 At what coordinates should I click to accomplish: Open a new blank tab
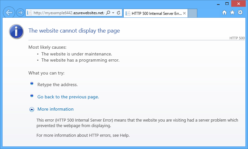[192, 13]
